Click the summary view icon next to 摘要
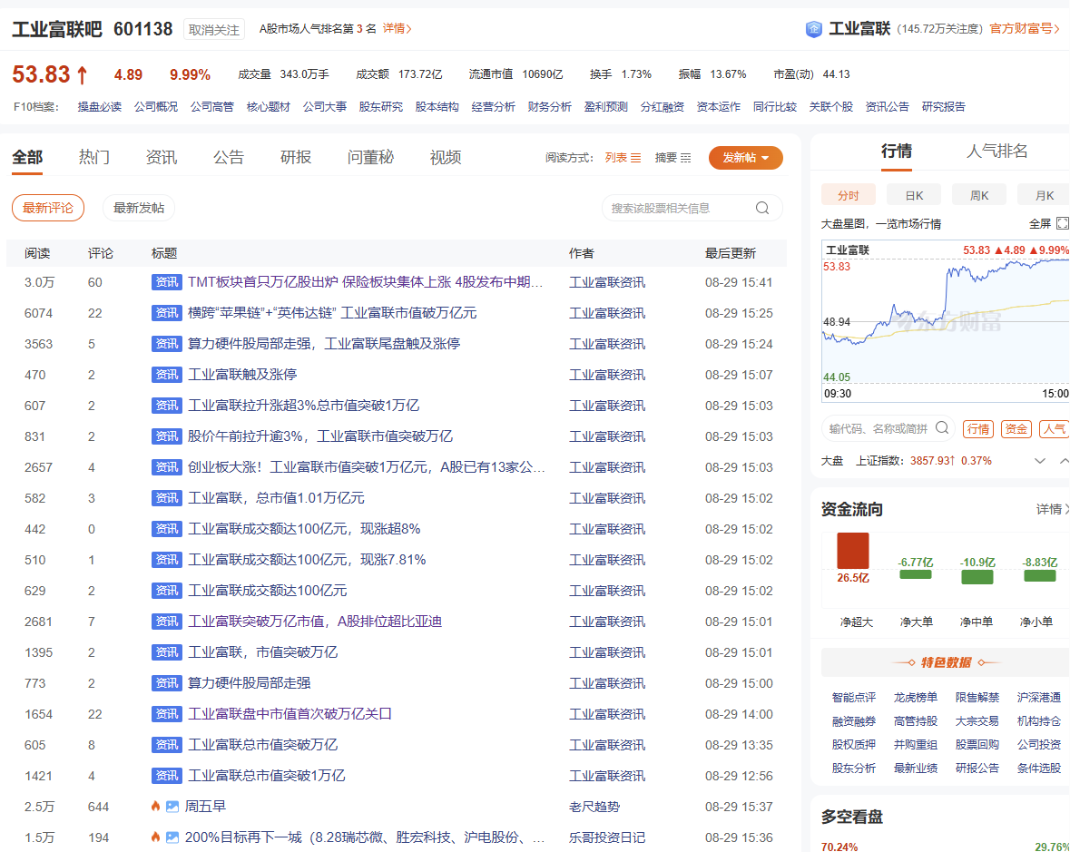This screenshot has height=852, width=1070. (x=686, y=158)
